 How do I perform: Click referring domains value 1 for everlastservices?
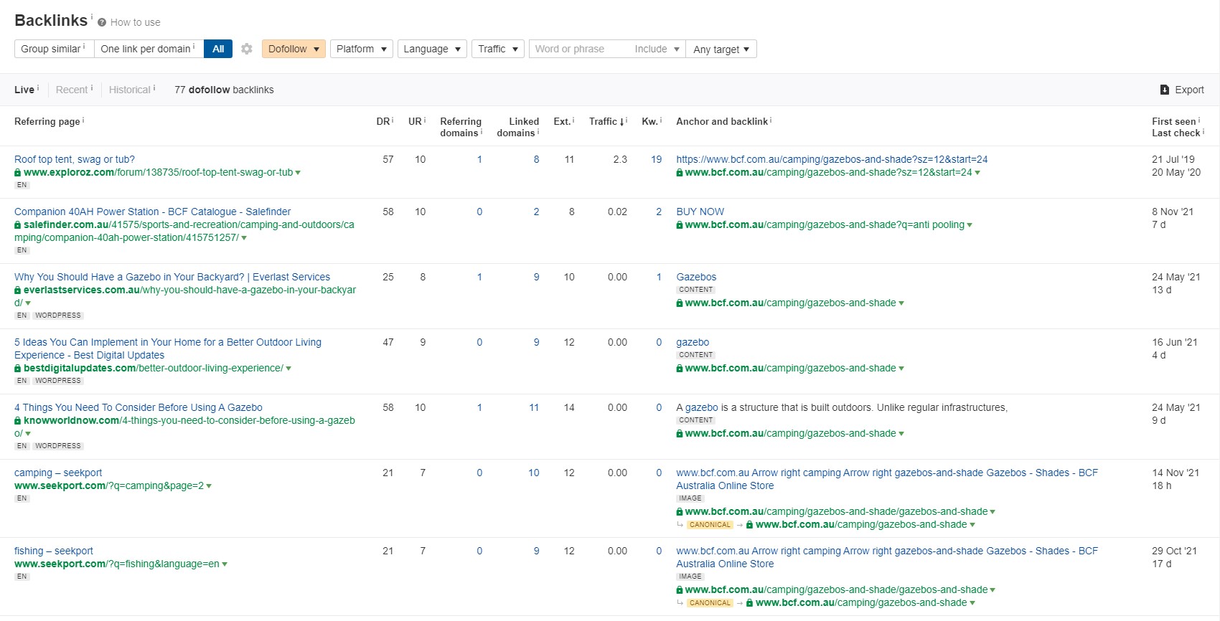coord(479,277)
